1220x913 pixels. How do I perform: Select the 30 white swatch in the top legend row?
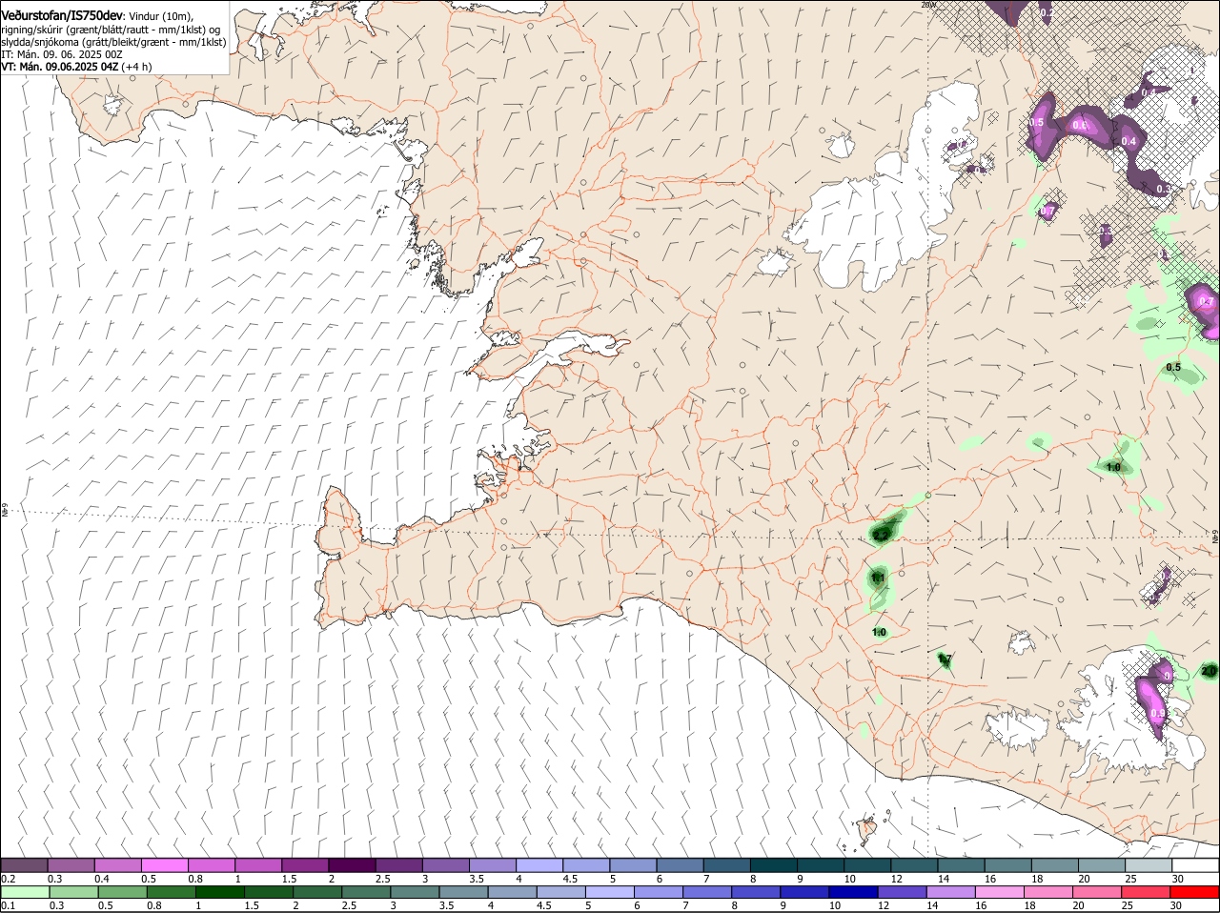coord(1195,865)
